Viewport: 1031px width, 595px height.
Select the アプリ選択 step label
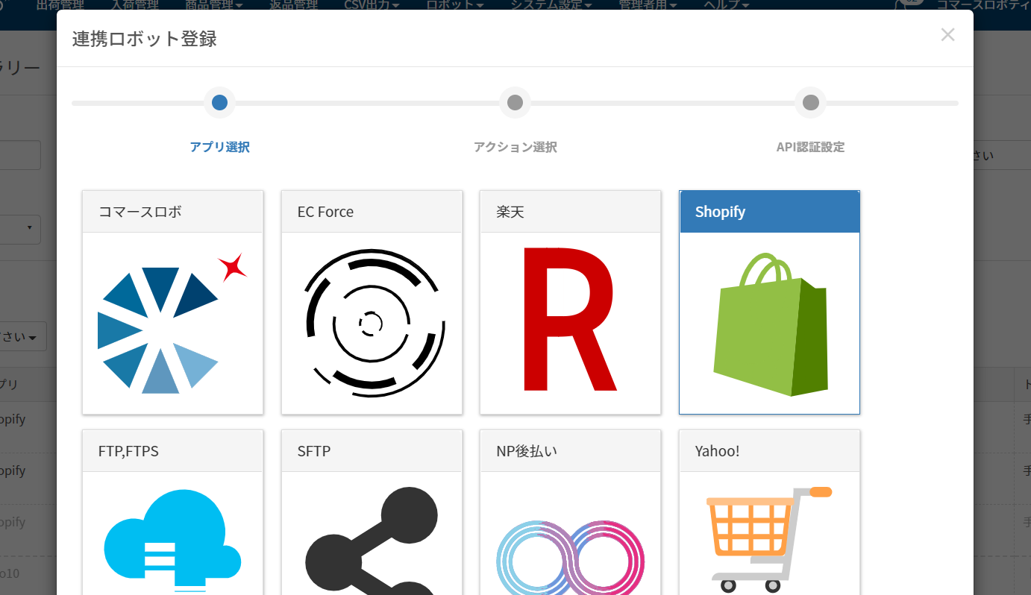[219, 147]
